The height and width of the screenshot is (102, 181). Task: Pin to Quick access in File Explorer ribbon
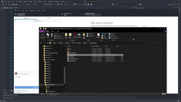point(43,36)
